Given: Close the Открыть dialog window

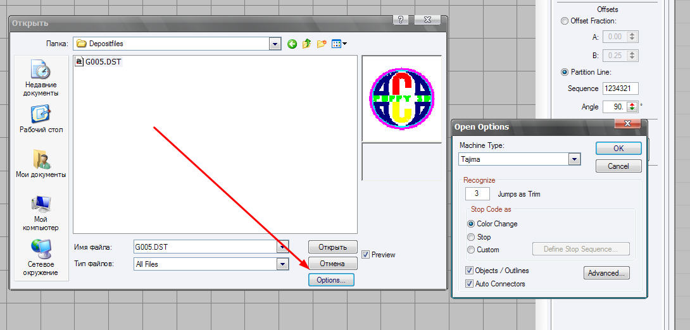Looking at the screenshot, I should point(428,20).
